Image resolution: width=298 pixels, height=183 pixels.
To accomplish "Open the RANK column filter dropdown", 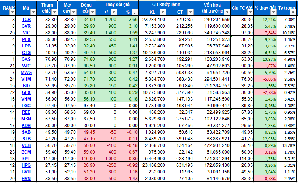I will pos(13,13).
